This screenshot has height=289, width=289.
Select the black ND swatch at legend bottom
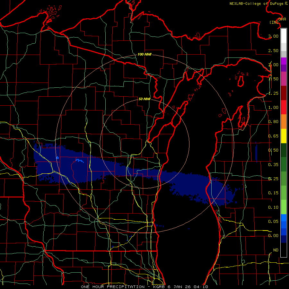pos(284,250)
